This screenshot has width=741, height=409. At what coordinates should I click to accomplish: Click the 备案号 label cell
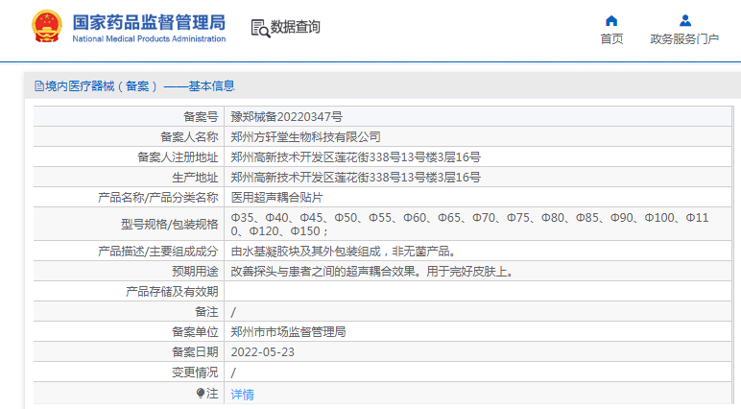(x=129, y=116)
